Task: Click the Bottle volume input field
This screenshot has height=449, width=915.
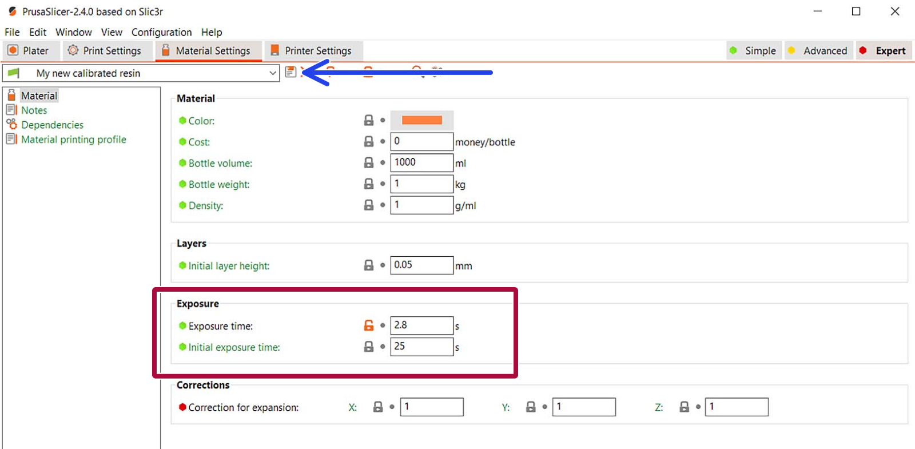Action: pyautogui.click(x=422, y=162)
